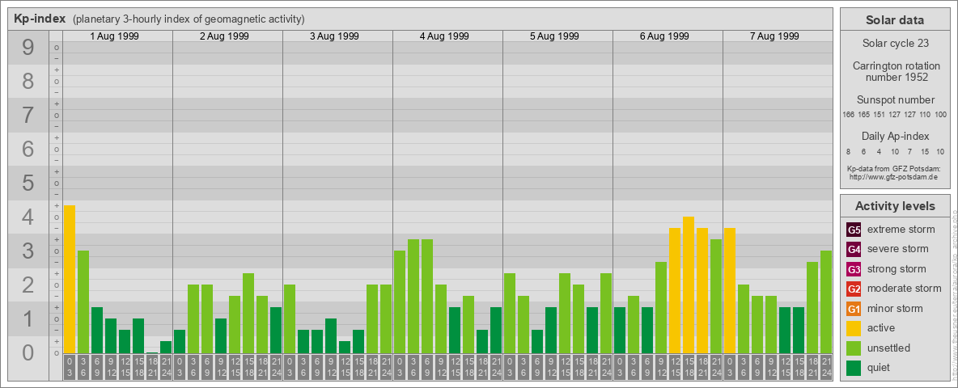Click the 'Solar data' panel header
This screenshot has height=388, width=958.
[895, 20]
